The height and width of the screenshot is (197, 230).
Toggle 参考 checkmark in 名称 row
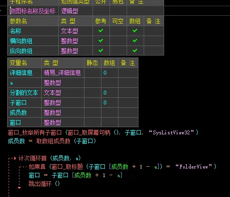click(x=101, y=31)
